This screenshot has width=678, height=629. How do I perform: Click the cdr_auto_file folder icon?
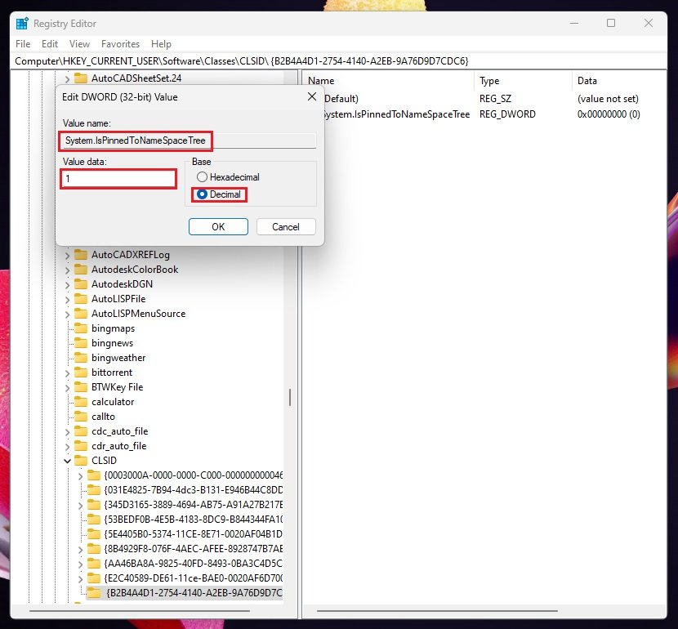pyautogui.click(x=81, y=445)
